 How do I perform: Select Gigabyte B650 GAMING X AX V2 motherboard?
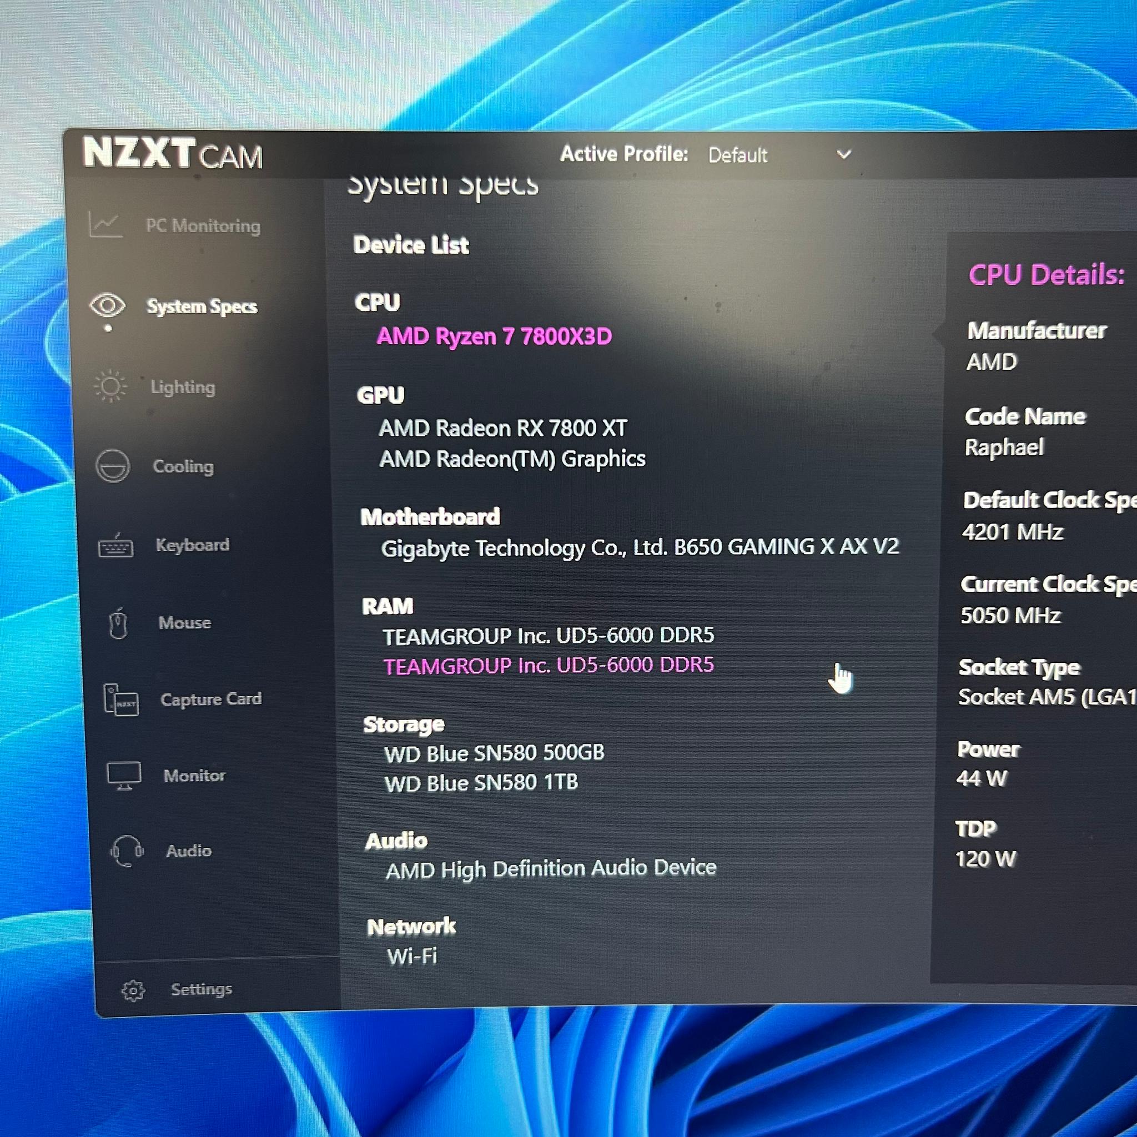pyautogui.click(x=640, y=547)
